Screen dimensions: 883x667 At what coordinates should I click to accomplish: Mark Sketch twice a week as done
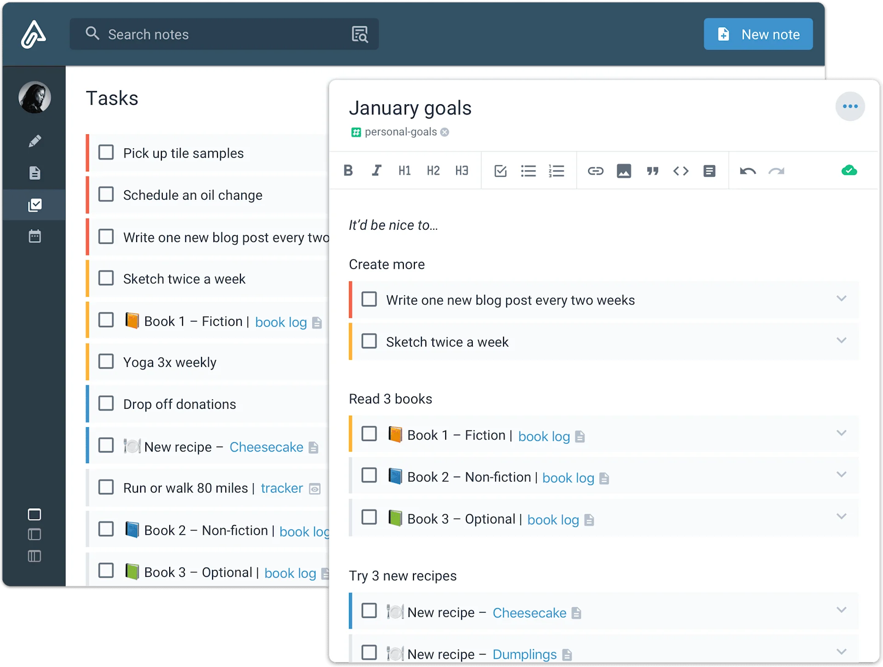[x=369, y=341]
